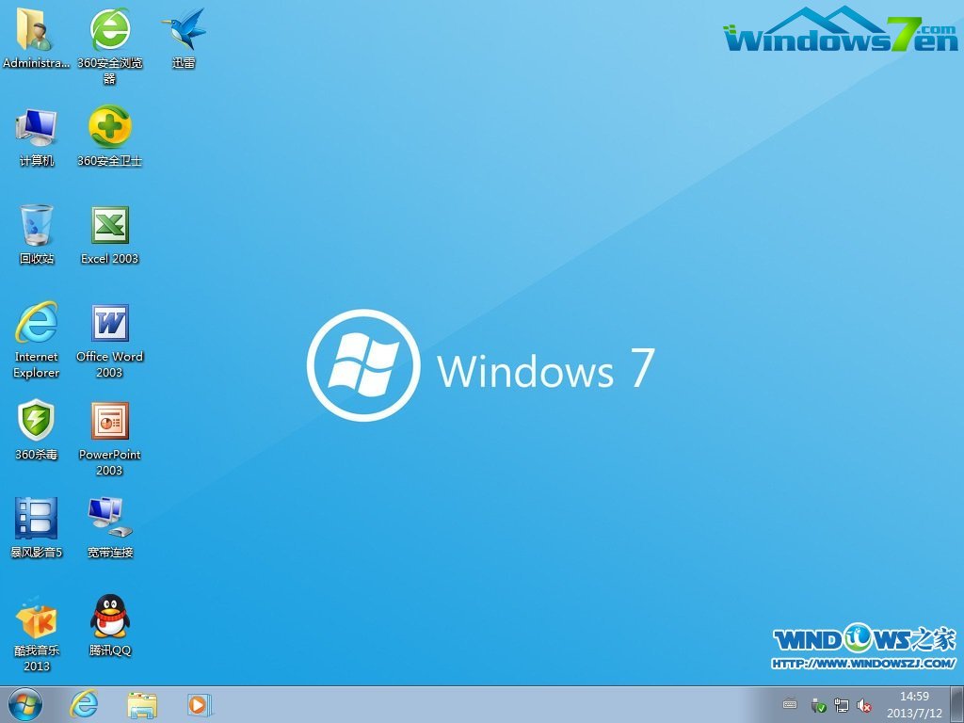Image resolution: width=964 pixels, height=723 pixels.
Task: Click the 腾讯QQ penguin icon
Action: click(x=109, y=617)
